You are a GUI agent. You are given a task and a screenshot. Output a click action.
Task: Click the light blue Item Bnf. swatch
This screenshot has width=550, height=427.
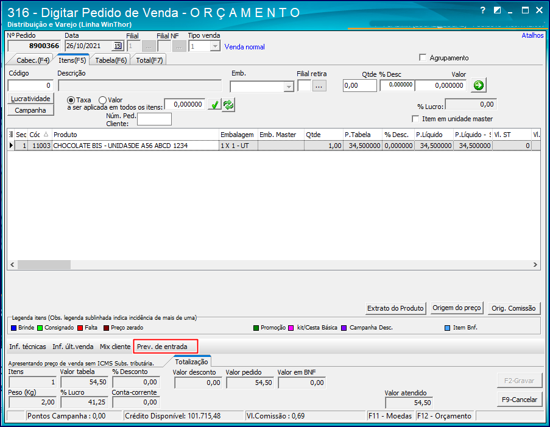pos(447,328)
